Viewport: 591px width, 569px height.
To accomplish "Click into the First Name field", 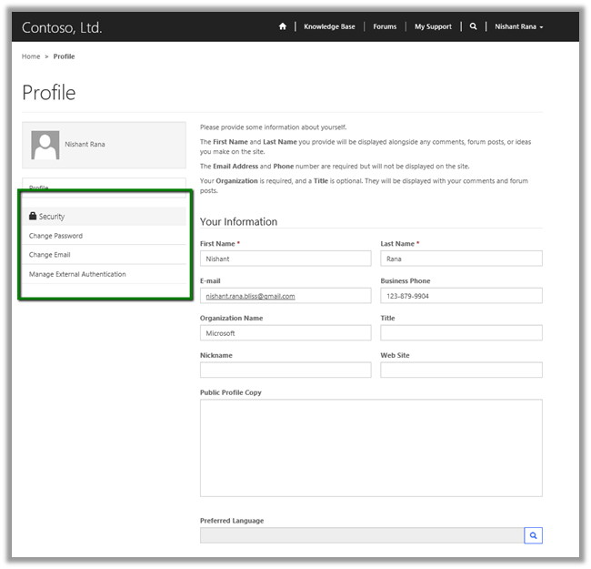I will [x=285, y=259].
